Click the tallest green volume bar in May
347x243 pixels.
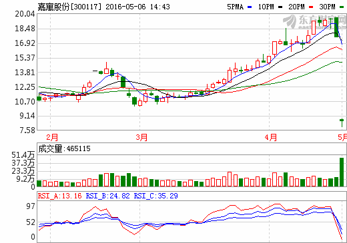click(342, 172)
